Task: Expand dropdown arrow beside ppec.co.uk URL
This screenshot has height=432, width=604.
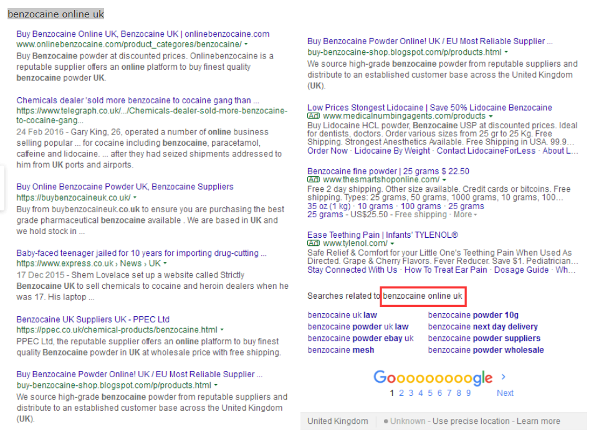Action: click(222, 330)
